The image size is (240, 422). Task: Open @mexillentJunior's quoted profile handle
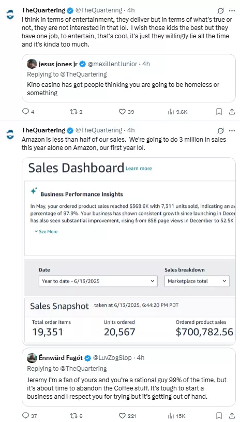point(114,64)
